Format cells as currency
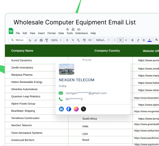This screenshot has height=146, width=159. point(67,40)
